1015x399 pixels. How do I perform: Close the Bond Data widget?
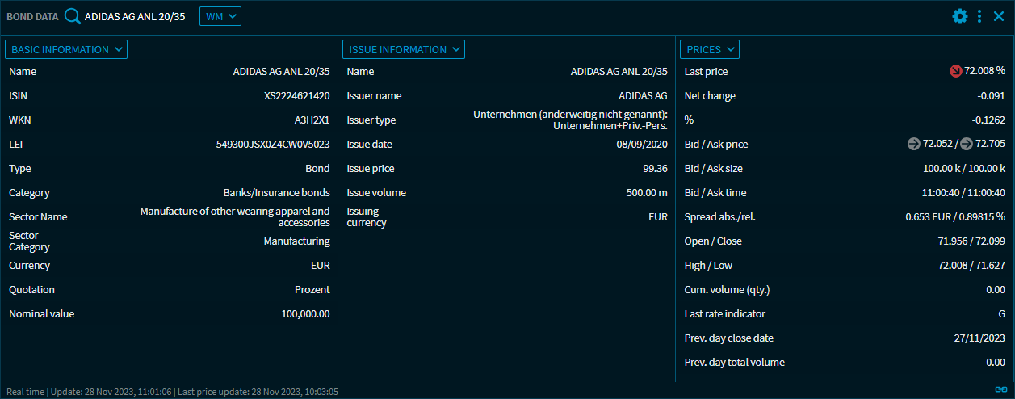pyautogui.click(x=999, y=16)
